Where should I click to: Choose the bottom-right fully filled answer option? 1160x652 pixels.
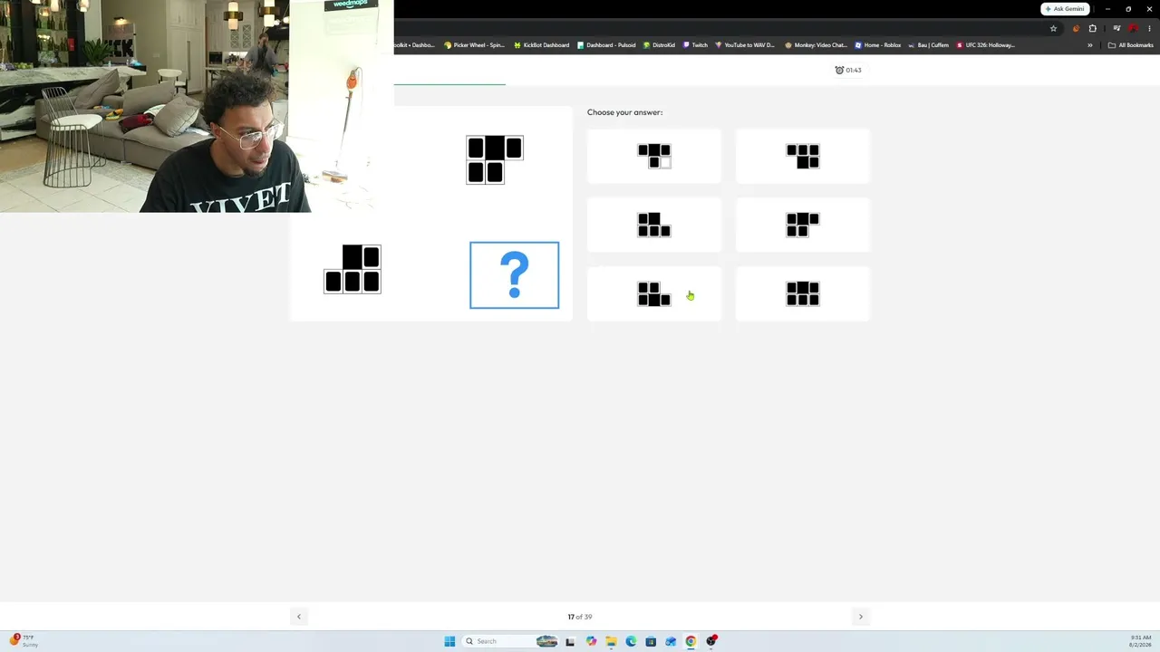tap(803, 293)
